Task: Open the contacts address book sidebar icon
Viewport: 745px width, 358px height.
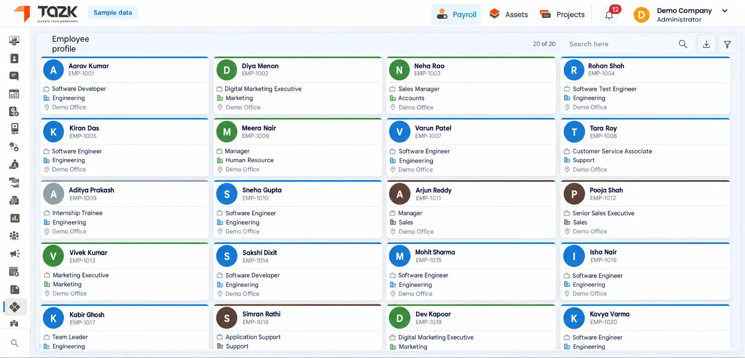Action: [14, 58]
